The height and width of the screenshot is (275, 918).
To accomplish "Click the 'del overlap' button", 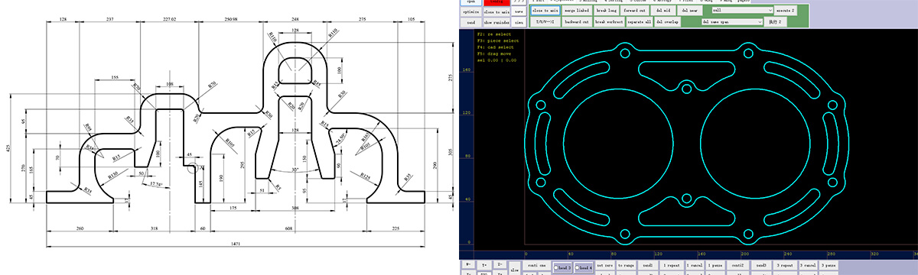I will point(667,22).
